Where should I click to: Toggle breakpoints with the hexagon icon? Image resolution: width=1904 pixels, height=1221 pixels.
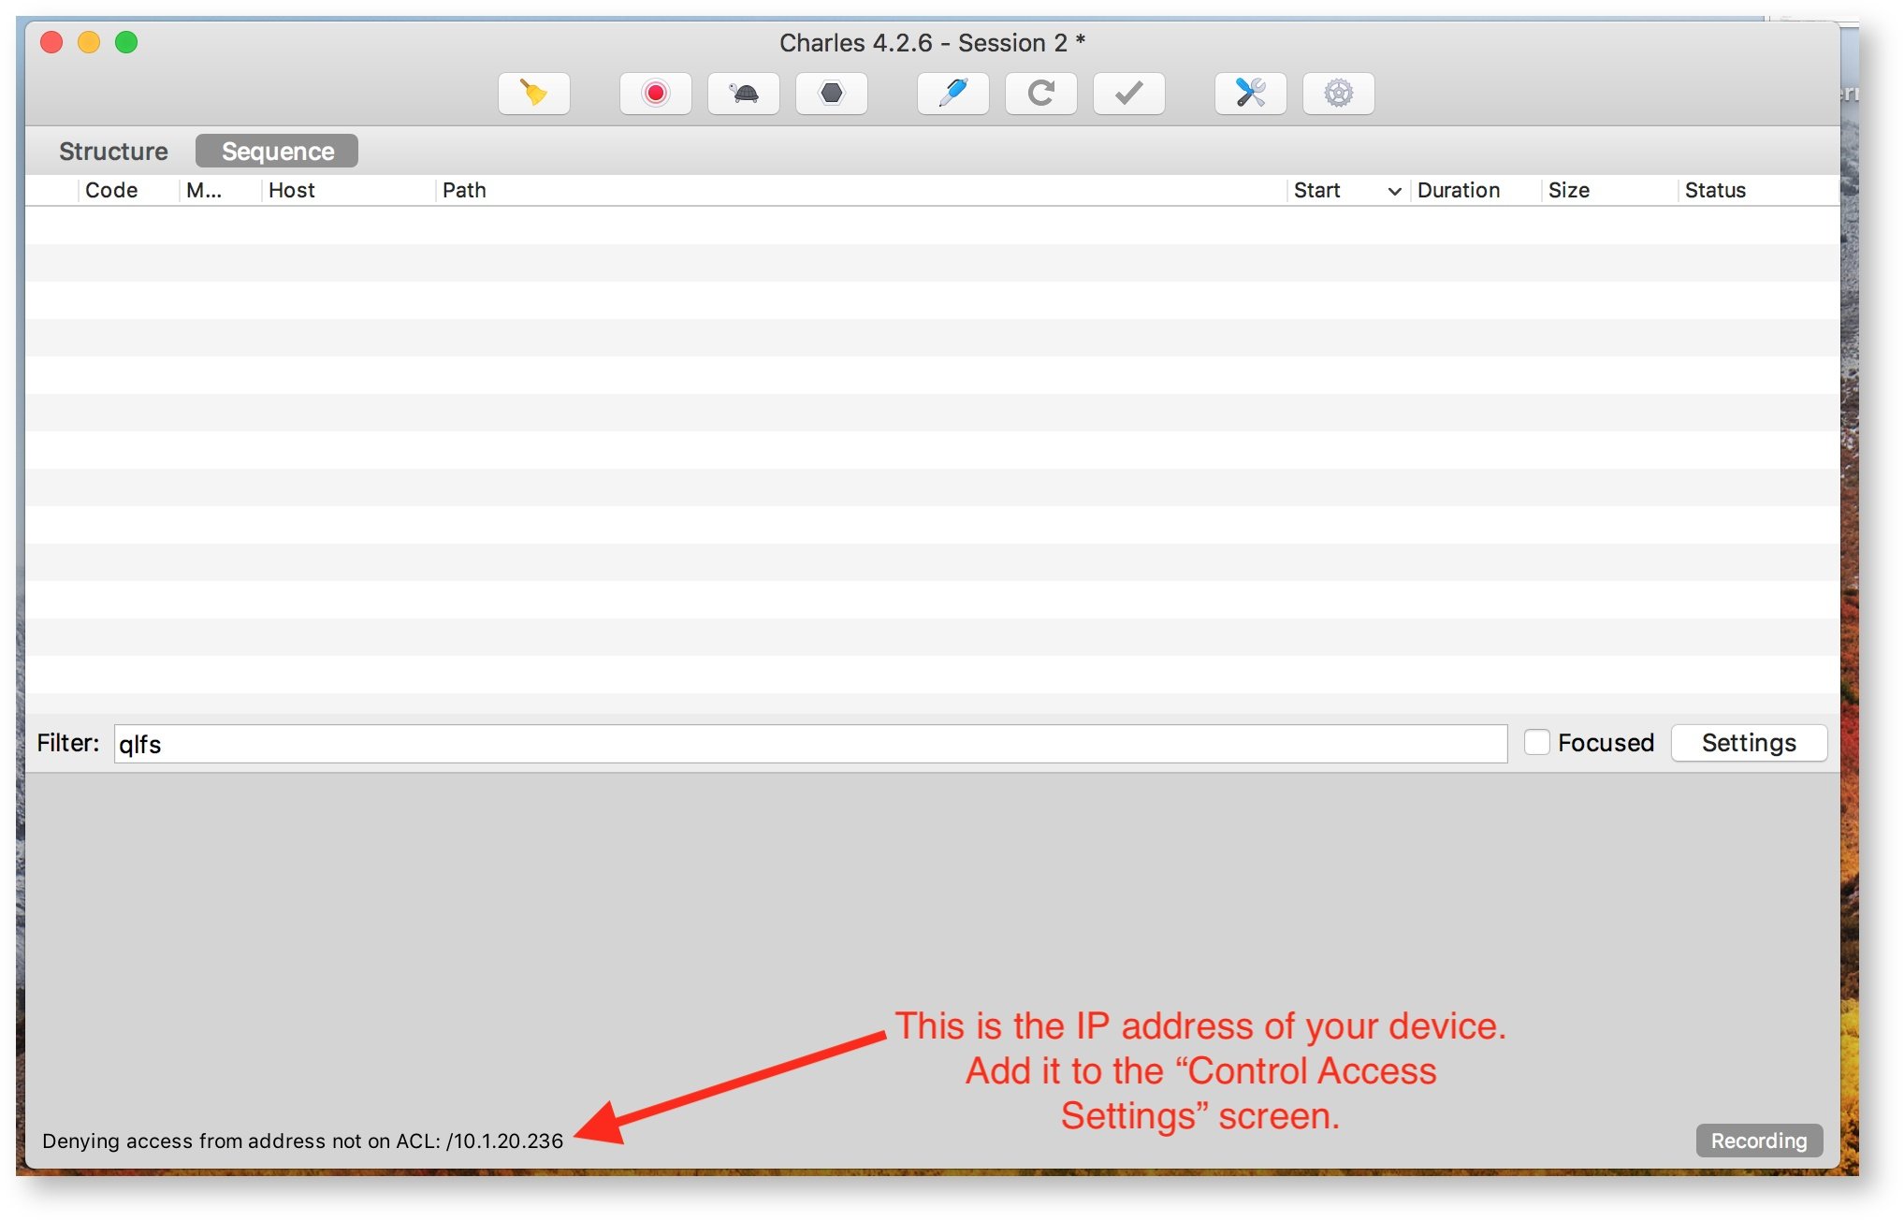click(831, 94)
